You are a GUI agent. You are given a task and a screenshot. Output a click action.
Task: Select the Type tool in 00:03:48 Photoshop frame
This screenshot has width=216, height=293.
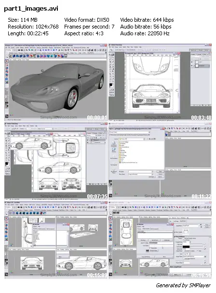113,74
